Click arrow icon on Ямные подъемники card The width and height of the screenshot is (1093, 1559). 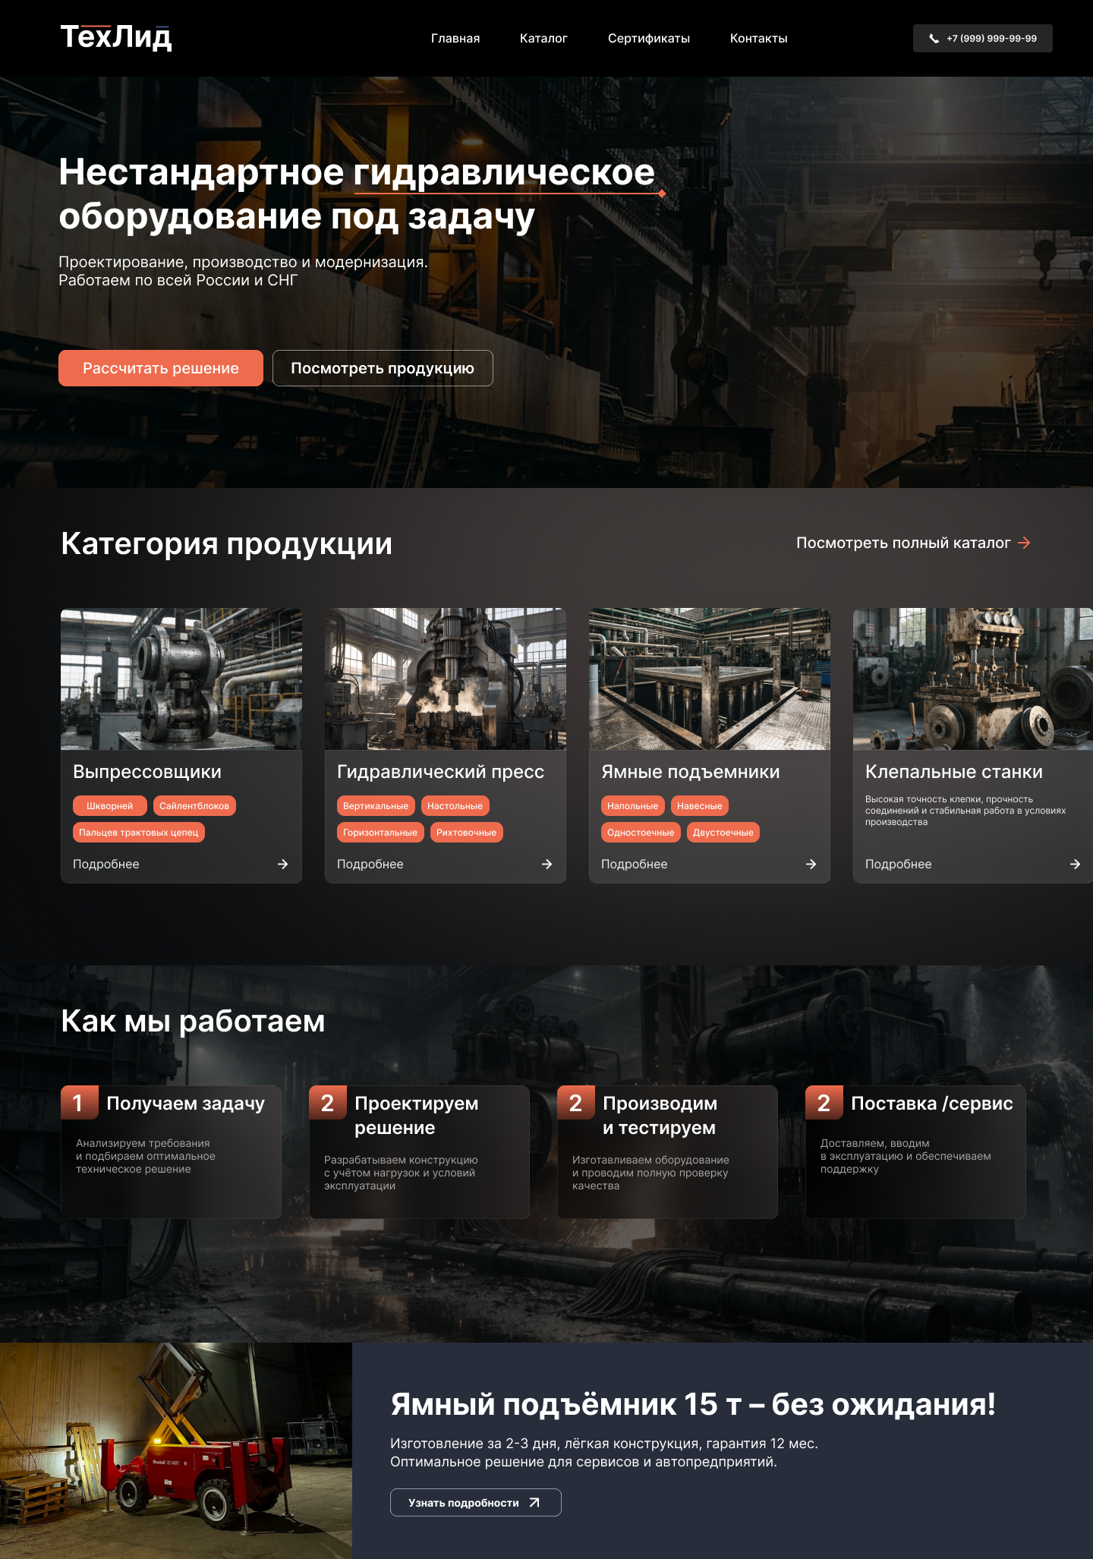[x=811, y=864]
